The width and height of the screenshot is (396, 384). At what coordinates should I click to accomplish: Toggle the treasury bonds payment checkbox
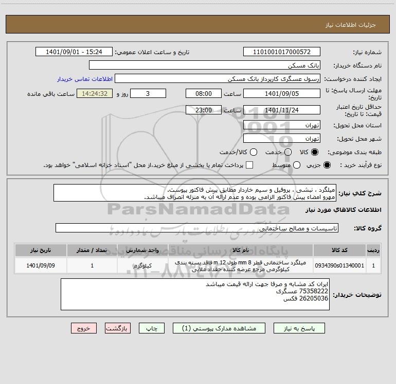coord(249,165)
